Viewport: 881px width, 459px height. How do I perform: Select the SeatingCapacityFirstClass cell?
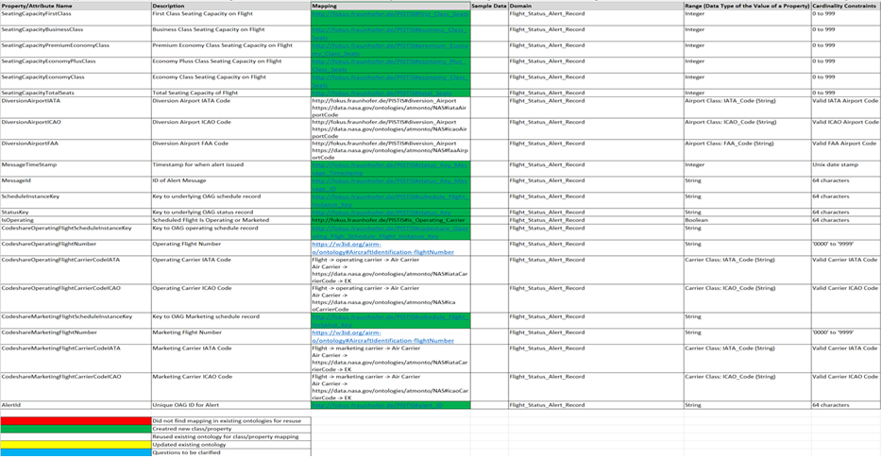click(76, 17)
